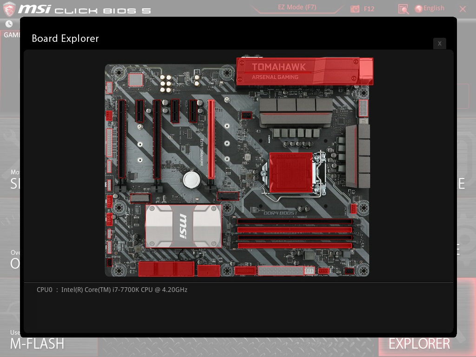Screen dimensions: 476x357
Task: Select the red CPU socket on the board
Action: click(291, 172)
